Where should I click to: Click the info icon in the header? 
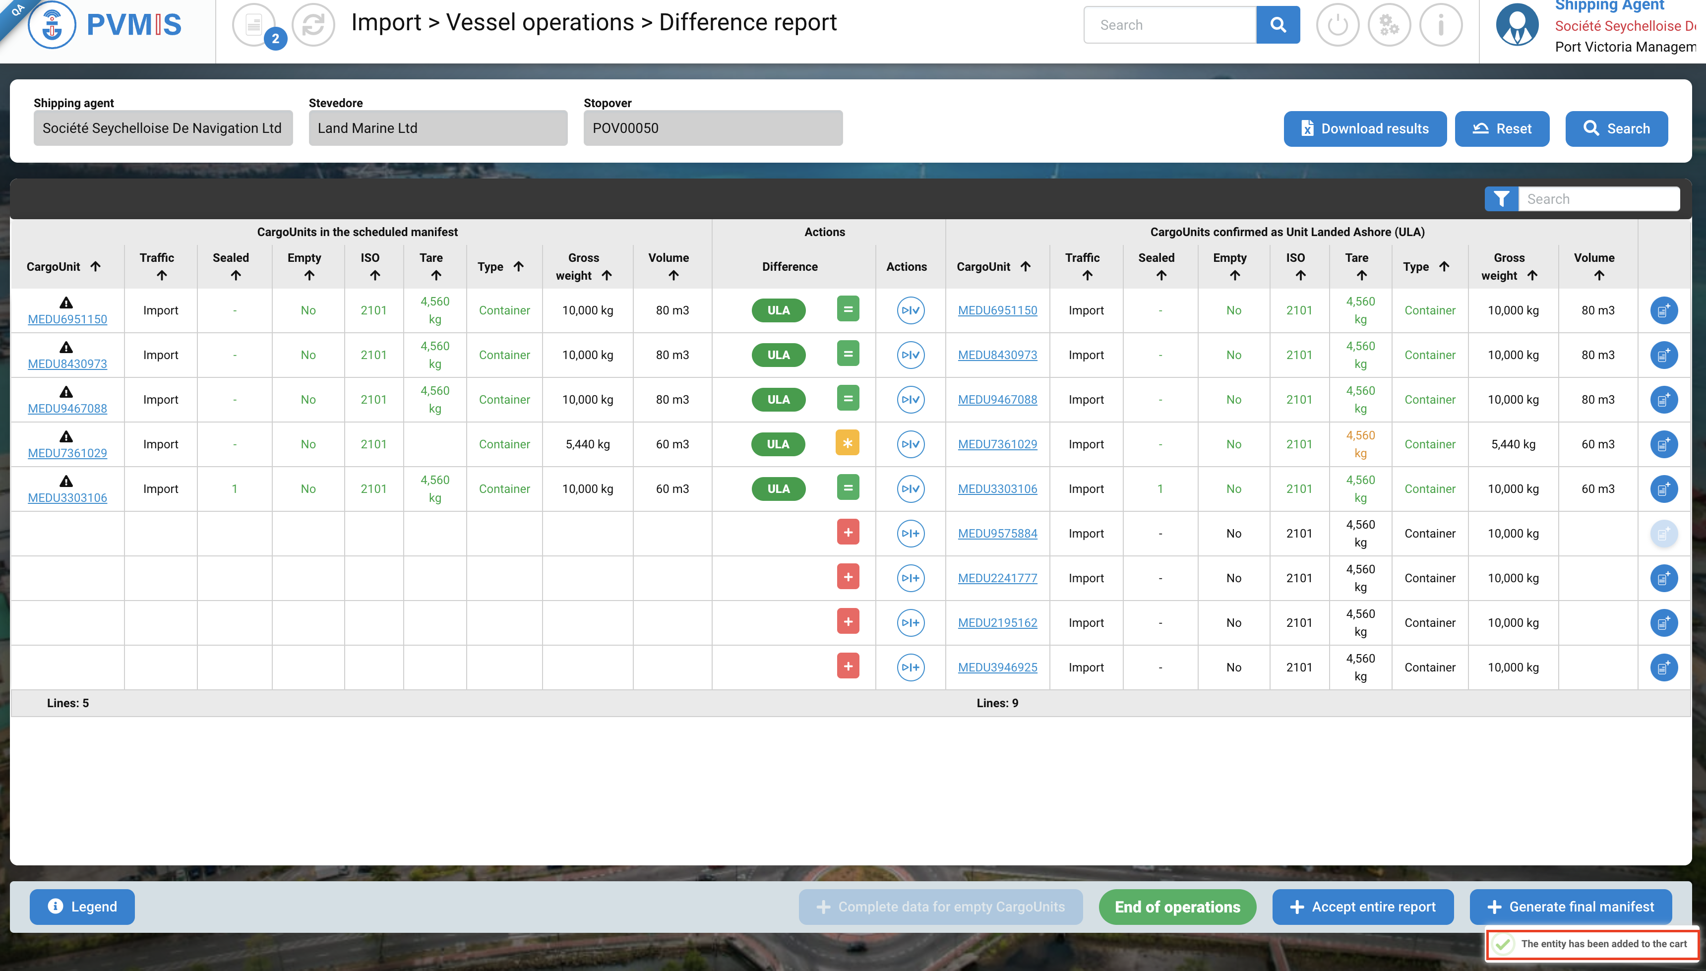(x=1441, y=25)
